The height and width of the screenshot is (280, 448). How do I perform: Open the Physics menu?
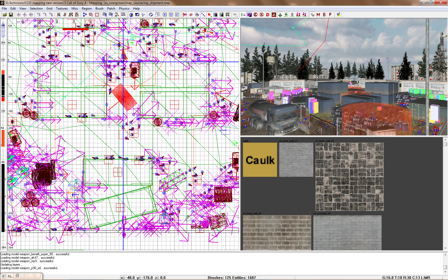124,9
